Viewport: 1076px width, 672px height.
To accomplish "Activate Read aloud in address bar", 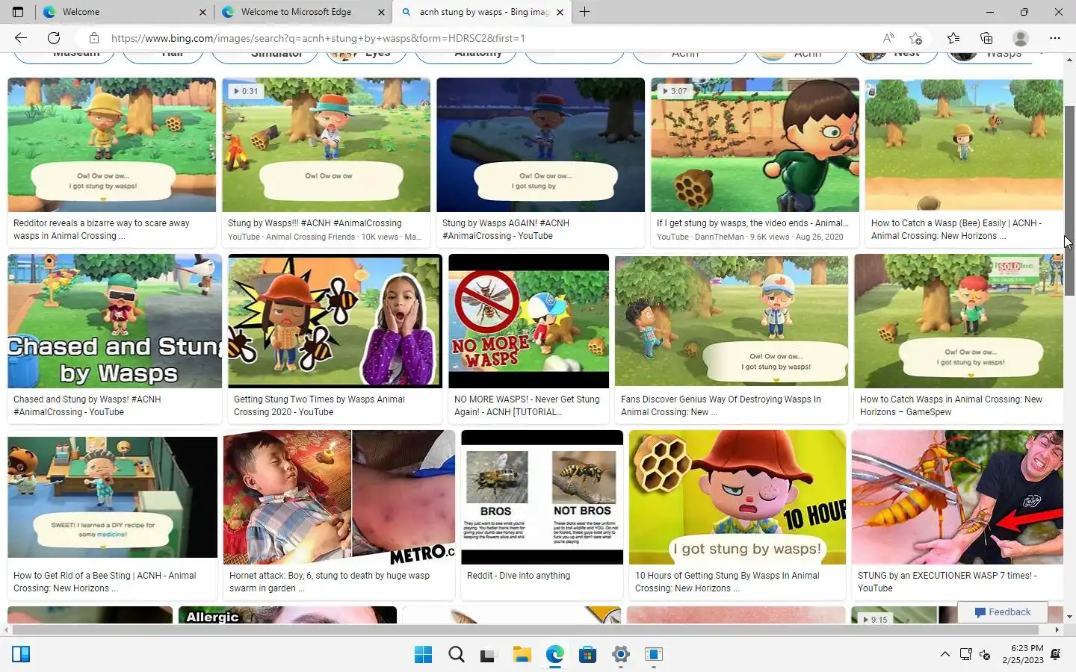I will [888, 38].
